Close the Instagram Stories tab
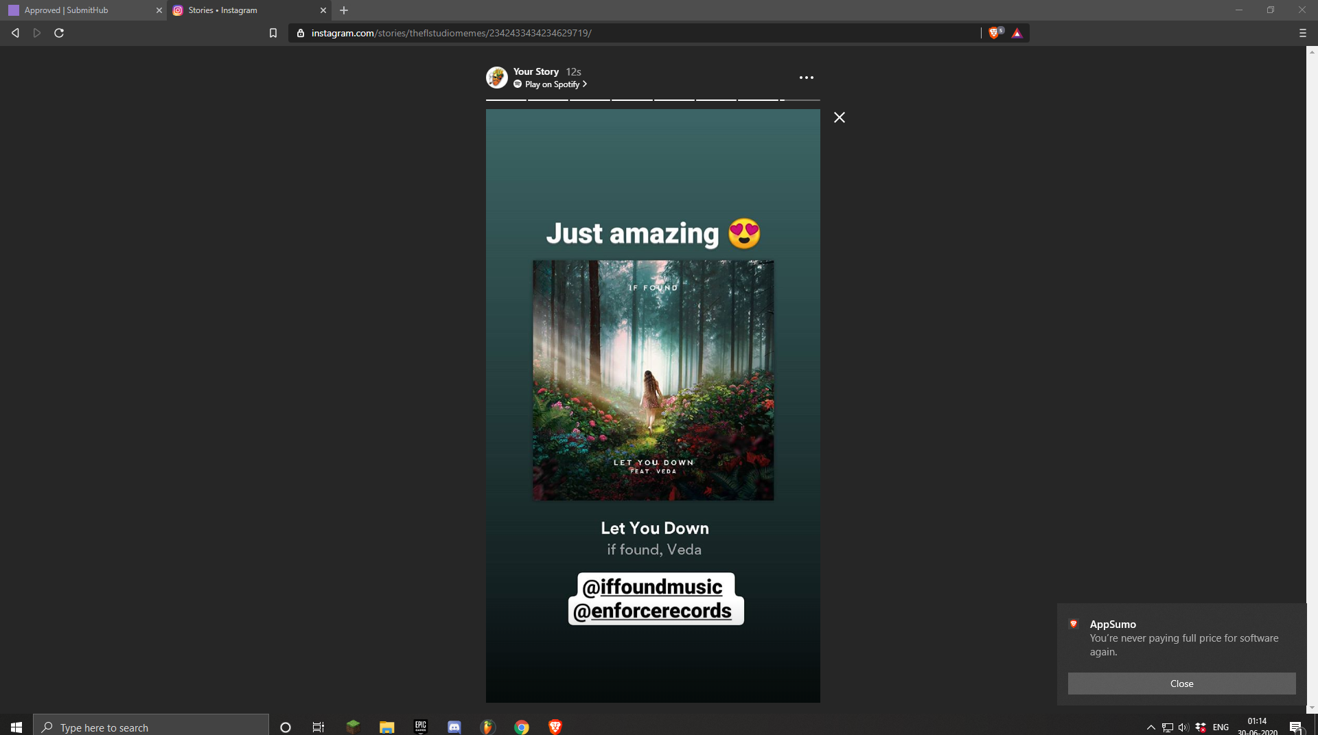This screenshot has width=1318, height=735. pyautogui.click(x=323, y=10)
